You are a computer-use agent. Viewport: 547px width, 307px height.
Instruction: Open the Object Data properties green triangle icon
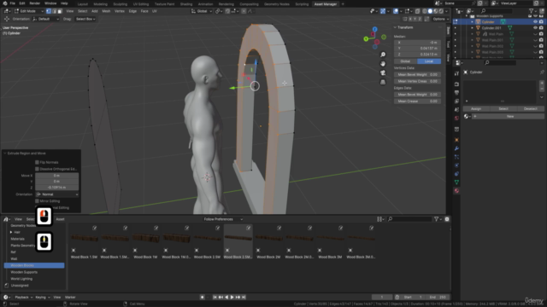tap(456, 182)
